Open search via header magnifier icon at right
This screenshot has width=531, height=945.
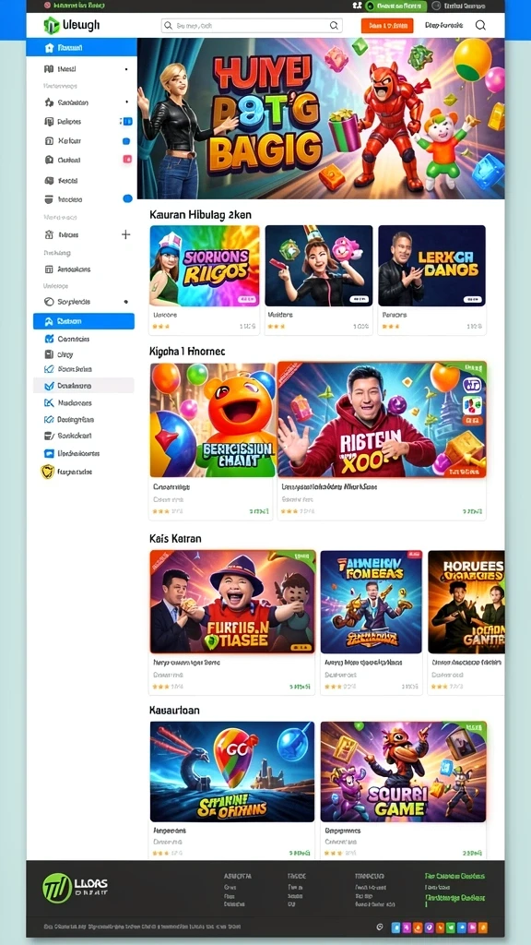click(479, 25)
